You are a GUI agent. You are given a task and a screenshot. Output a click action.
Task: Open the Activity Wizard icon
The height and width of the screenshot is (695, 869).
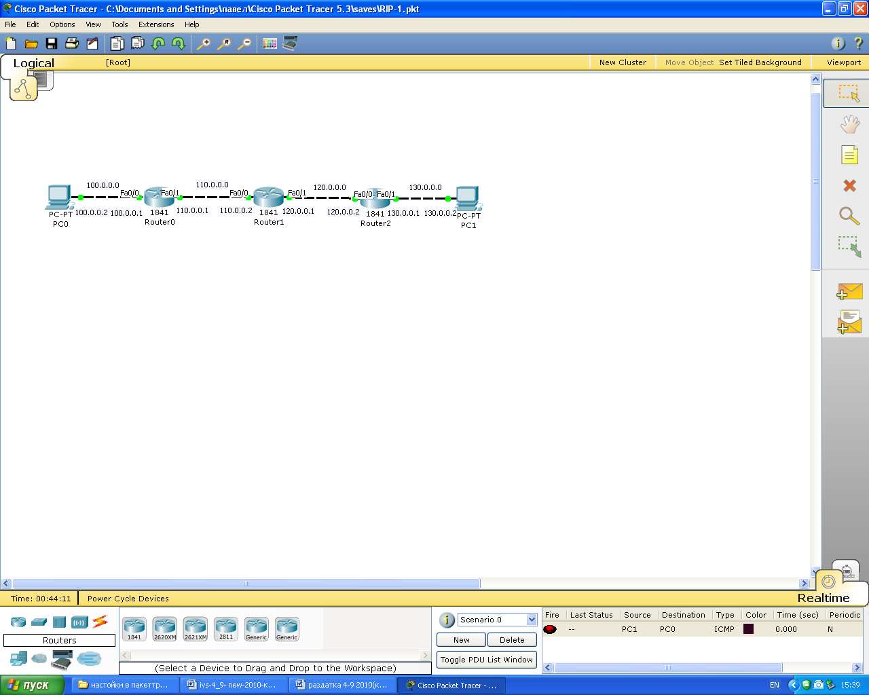92,43
